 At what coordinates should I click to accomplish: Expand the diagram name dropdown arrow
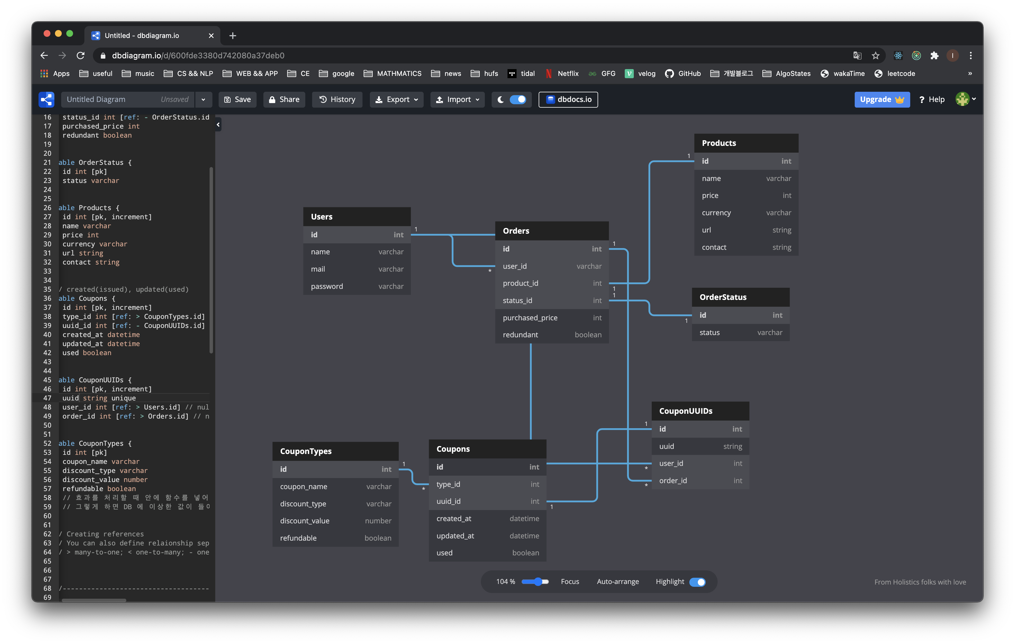click(203, 99)
